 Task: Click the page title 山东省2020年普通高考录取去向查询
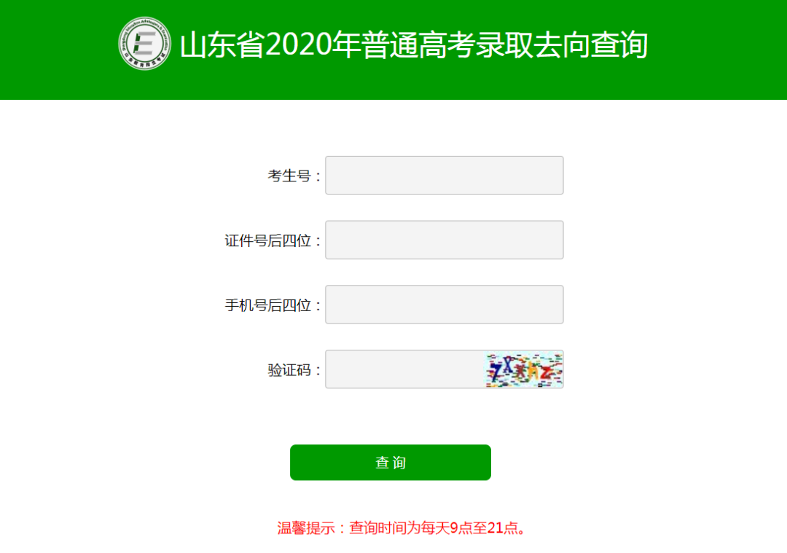click(414, 44)
